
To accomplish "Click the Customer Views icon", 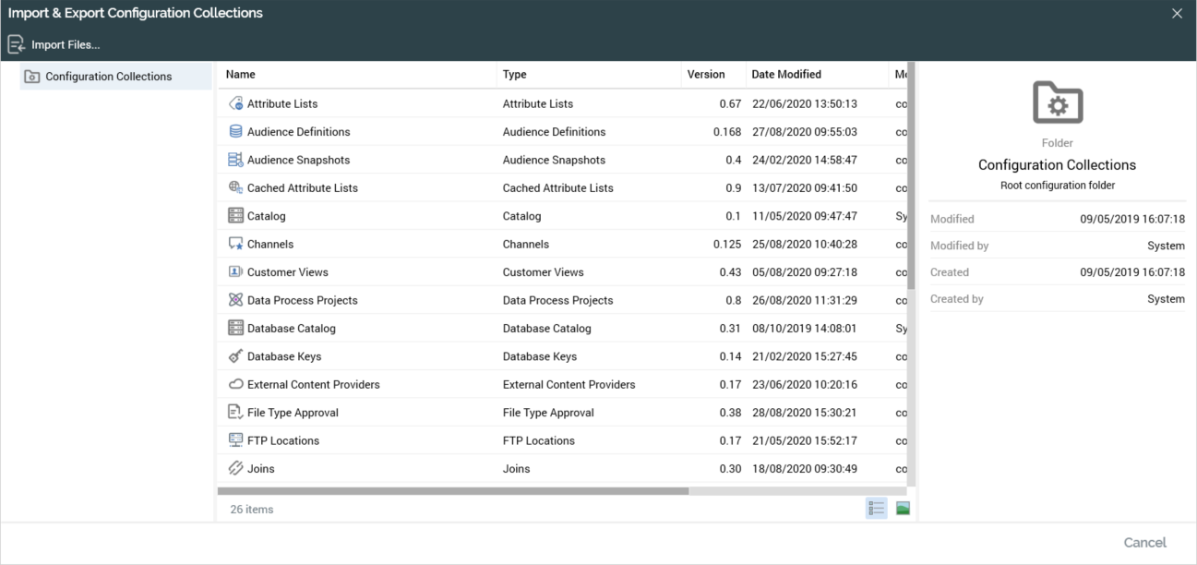I will 235,272.
